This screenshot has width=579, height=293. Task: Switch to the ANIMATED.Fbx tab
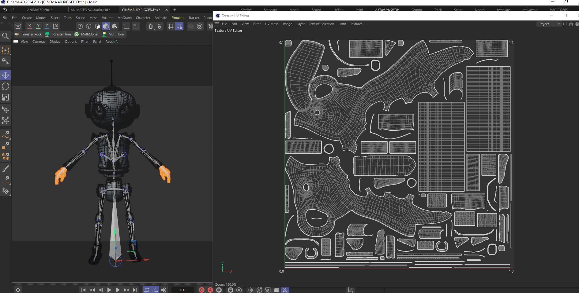pos(39,10)
